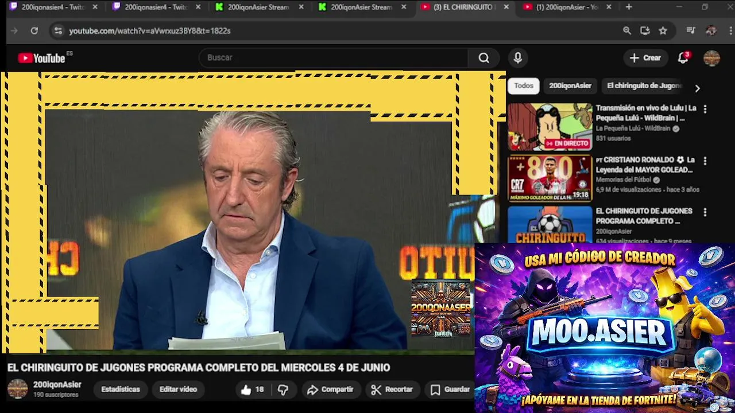The height and width of the screenshot is (413, 735).
Task: Click the Recortar clip button
Action: pos(392,389)
